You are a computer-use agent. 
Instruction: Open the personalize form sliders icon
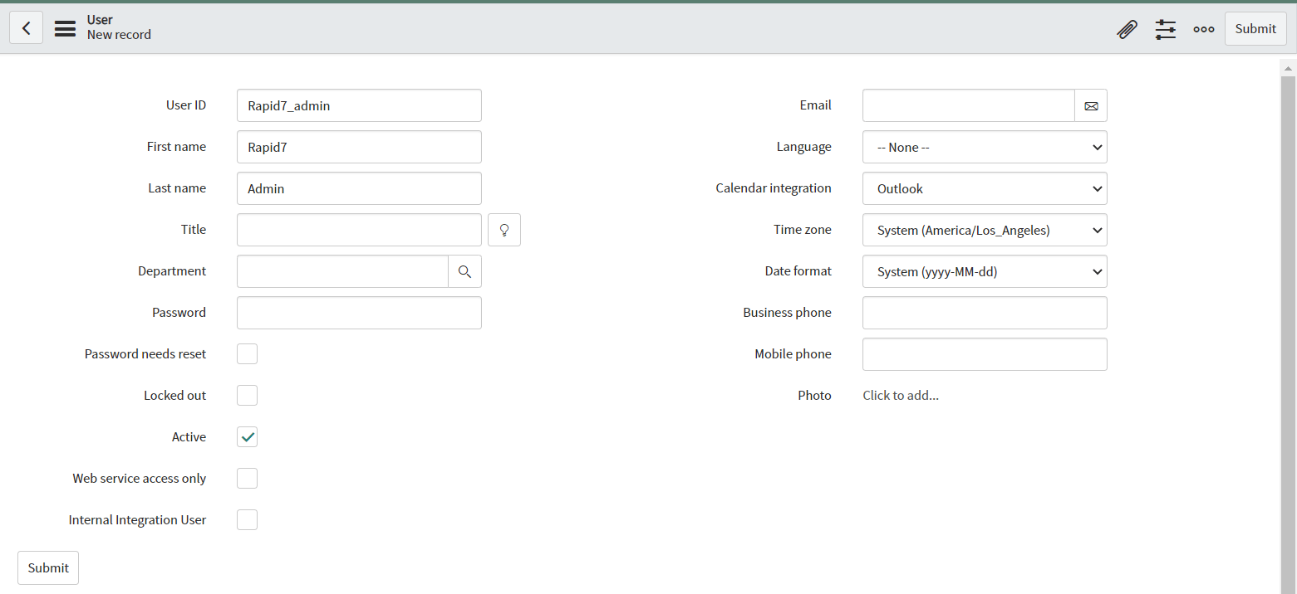tap(1165, 29)
